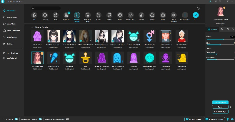Viewport: 235px width, 122px height.
Task: Click the Favorites clock icon
Action: (x=45, y=15)
